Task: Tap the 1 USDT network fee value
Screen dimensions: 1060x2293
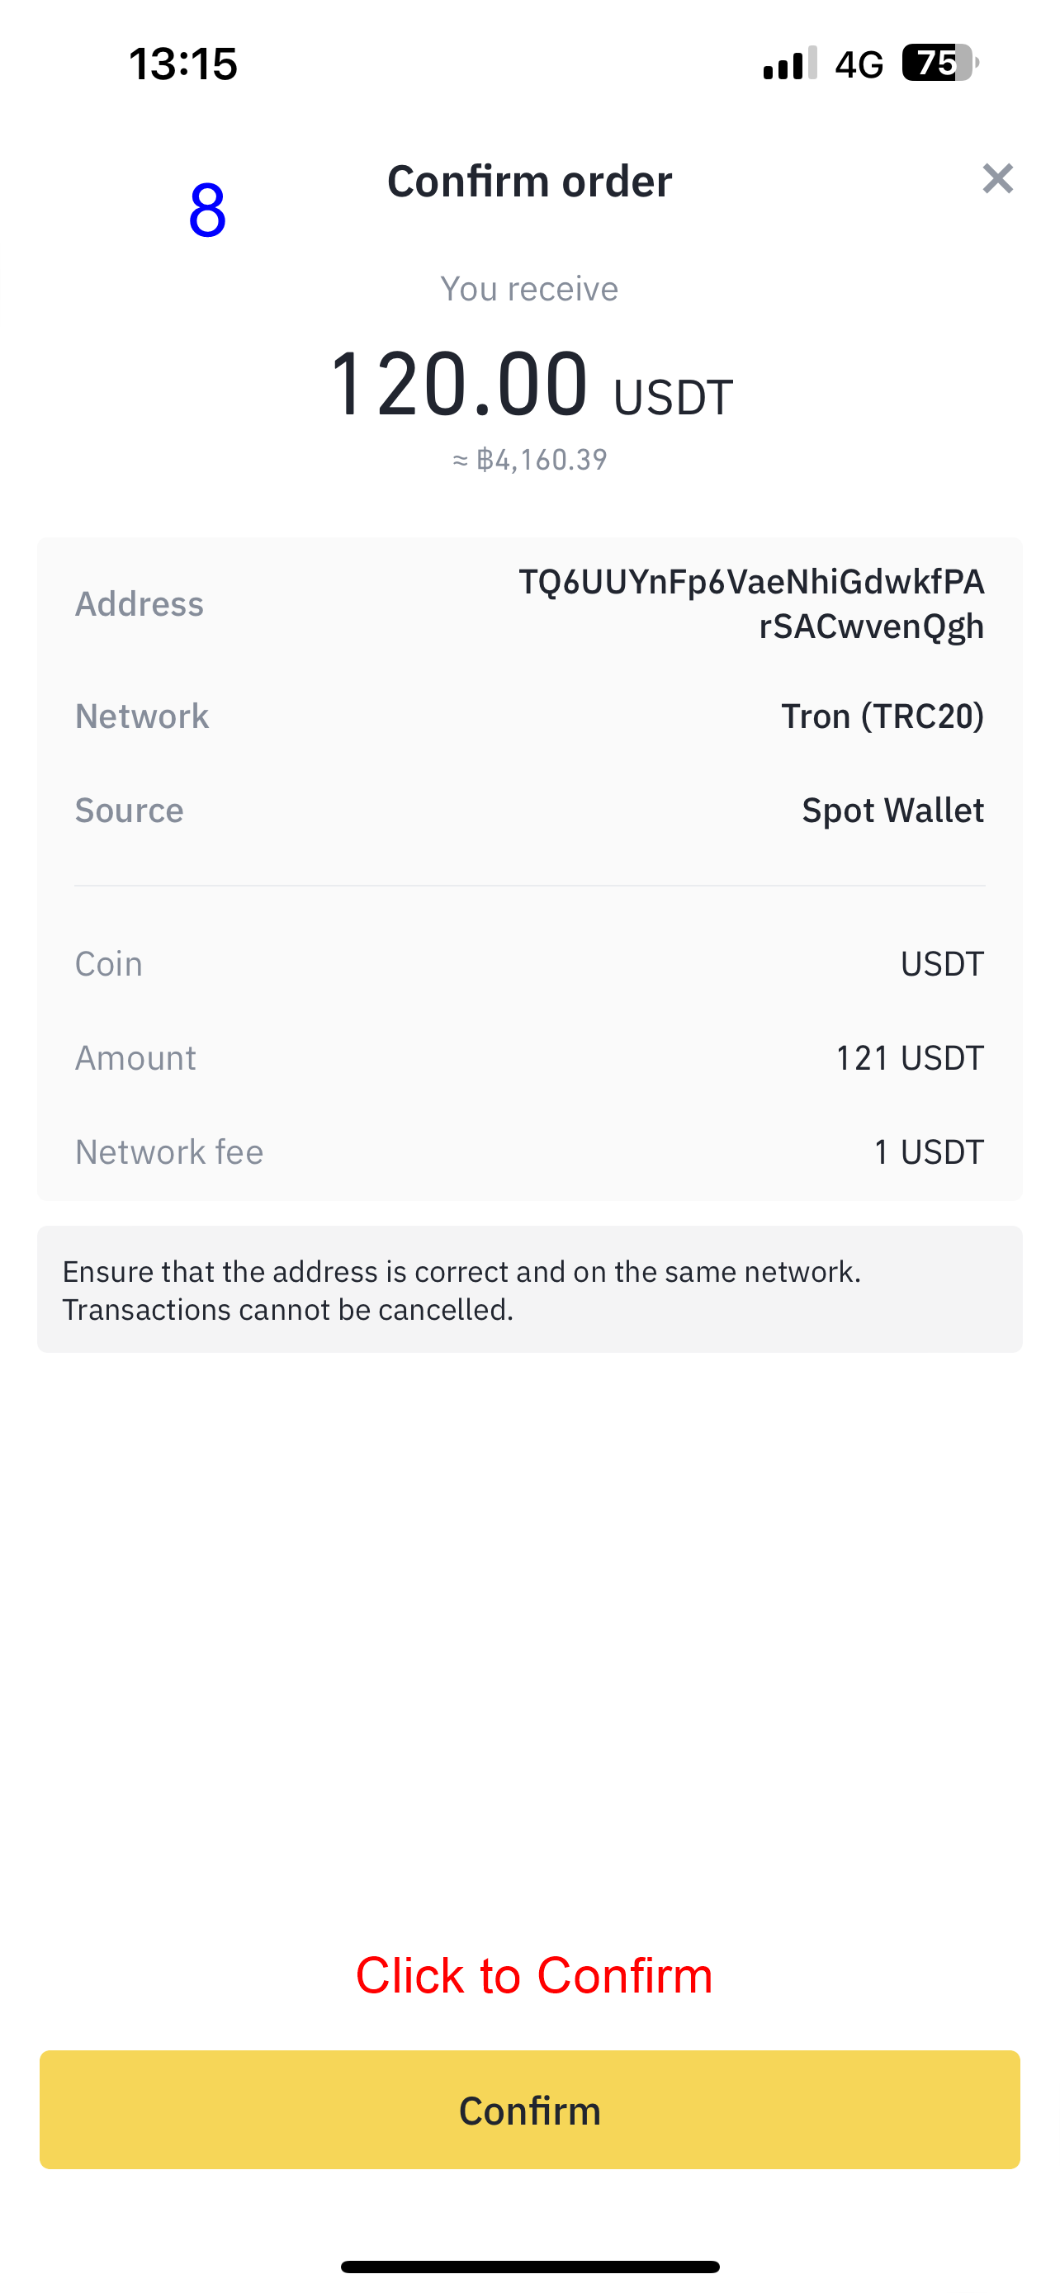Action: (928, 1151)
